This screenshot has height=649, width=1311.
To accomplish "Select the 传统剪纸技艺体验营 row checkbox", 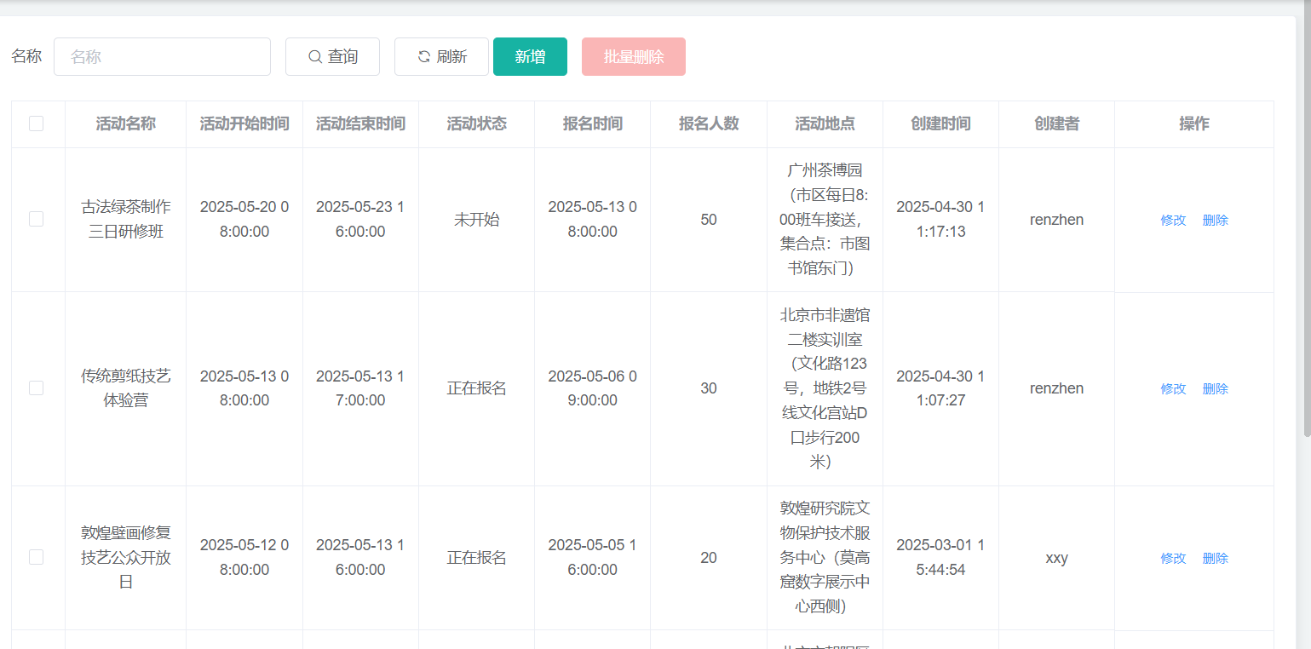I will [36, 388].
